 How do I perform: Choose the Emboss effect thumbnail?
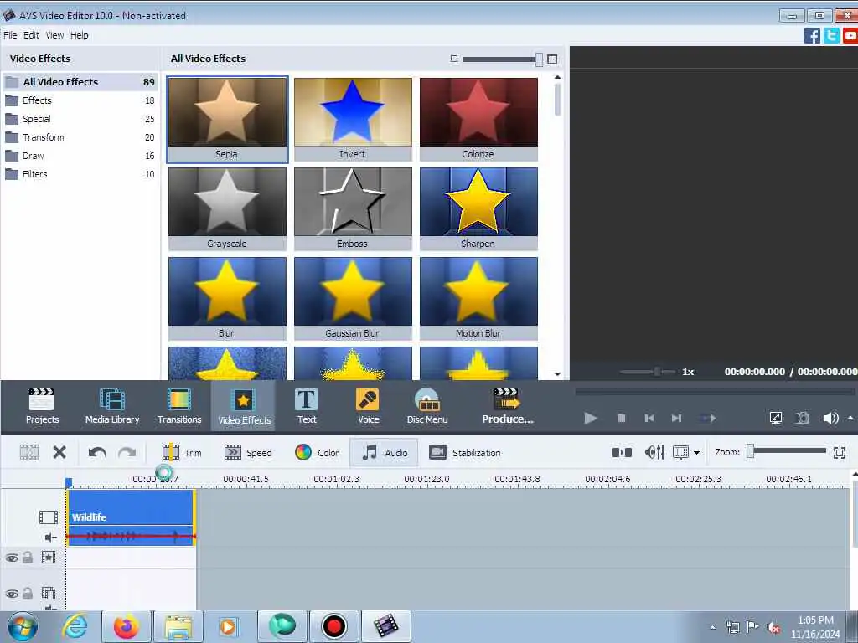click(353, 208)
